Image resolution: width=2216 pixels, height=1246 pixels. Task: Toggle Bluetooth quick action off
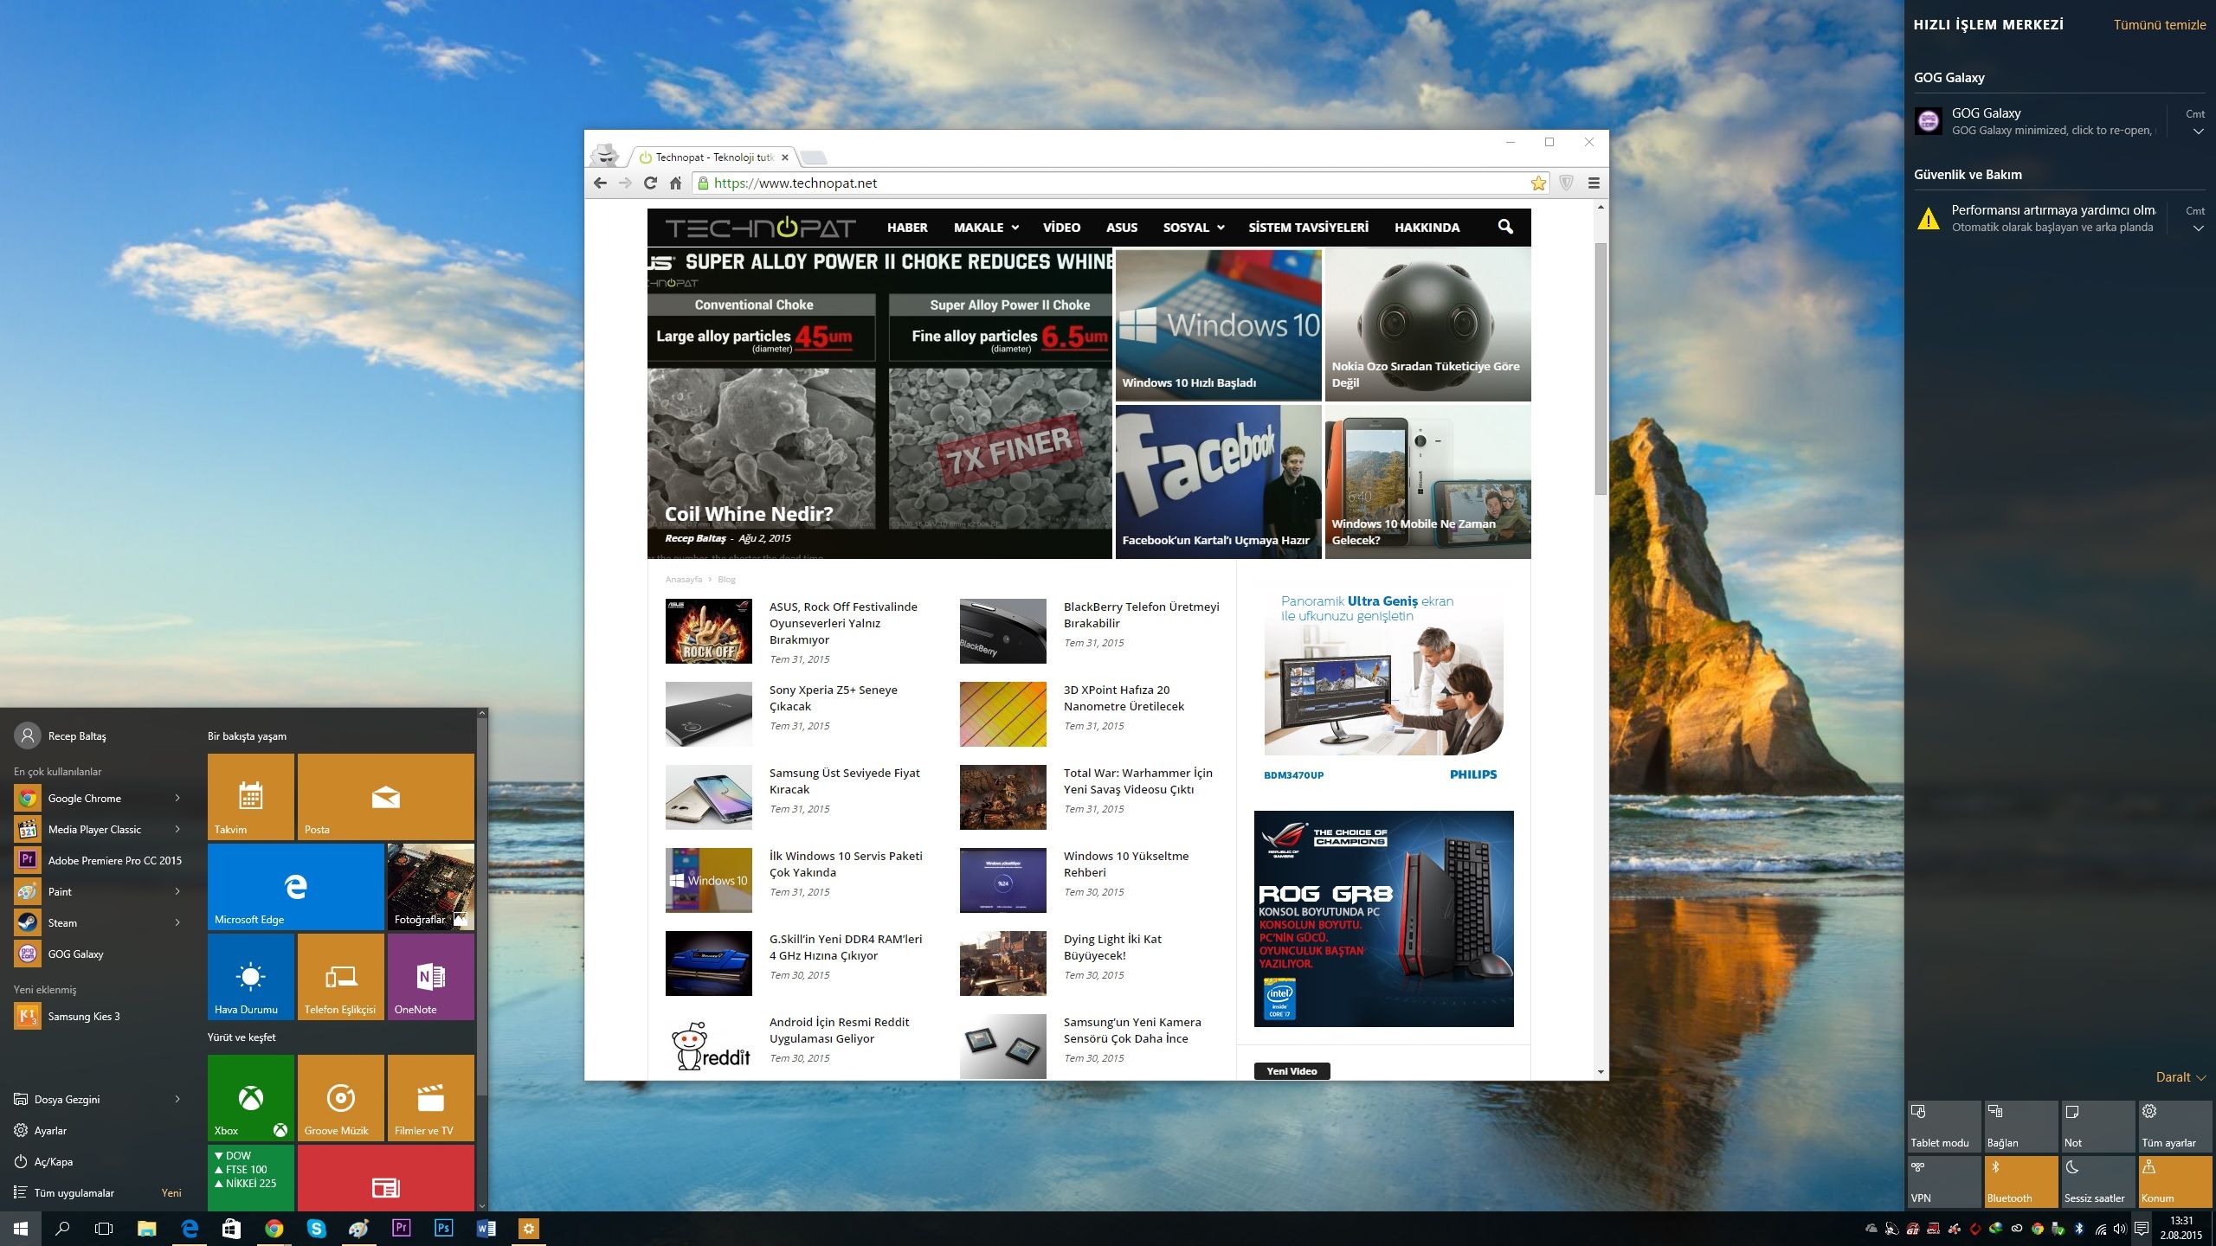[x=2020, y=1181]
